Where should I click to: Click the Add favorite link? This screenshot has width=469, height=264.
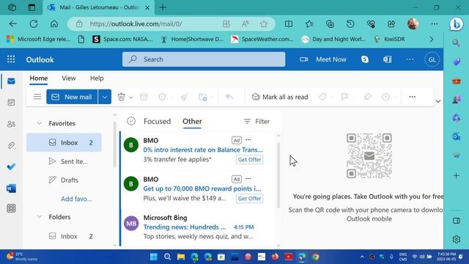[x=76, y=199]
